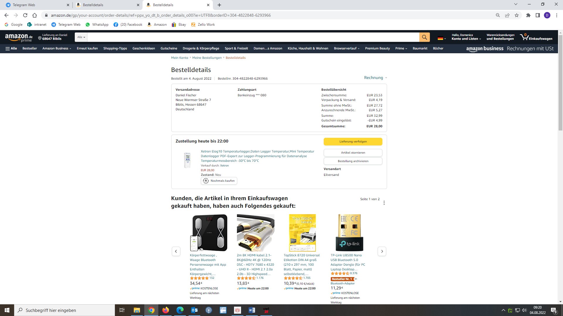The height and width of the screenshot is (316, 563).
Task: Expand the German flag language selector
Action: coord(442,38)
